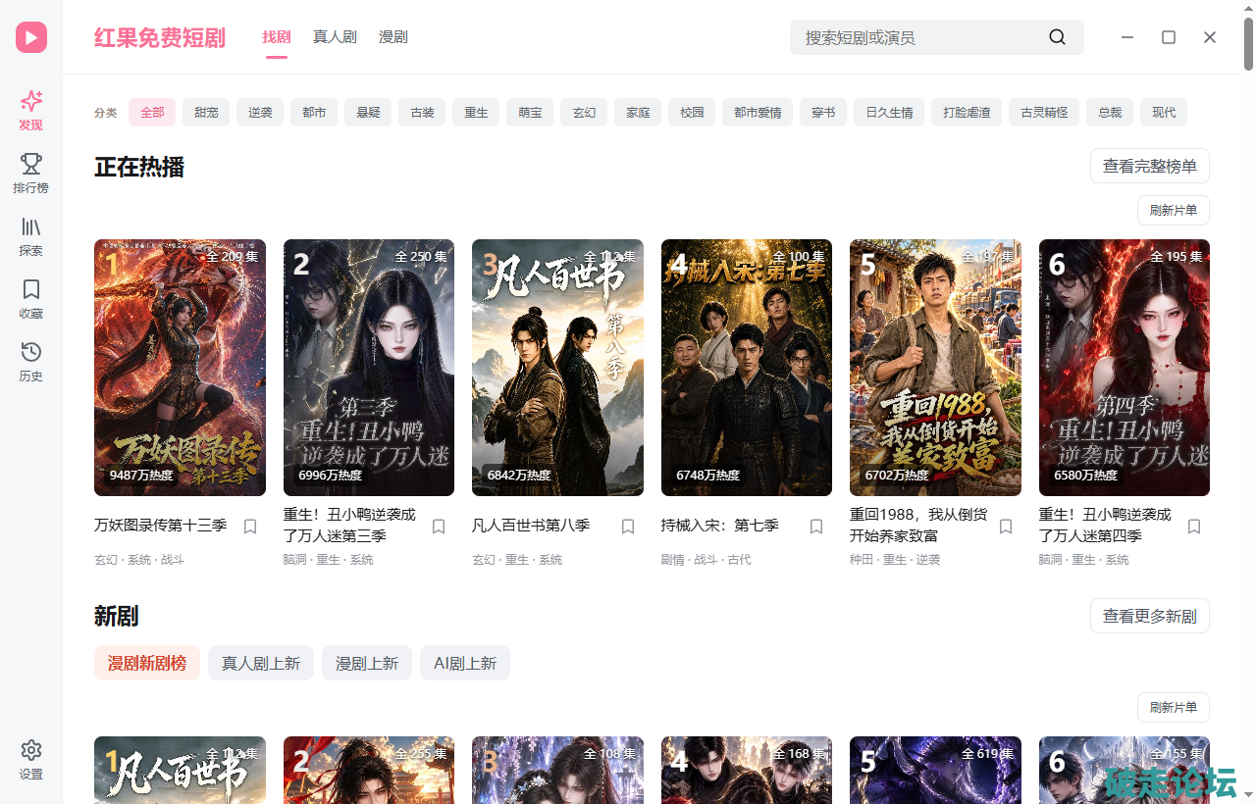
Task: Open the 重回1988 poster thumbnail
Action: tap(935, 368)
